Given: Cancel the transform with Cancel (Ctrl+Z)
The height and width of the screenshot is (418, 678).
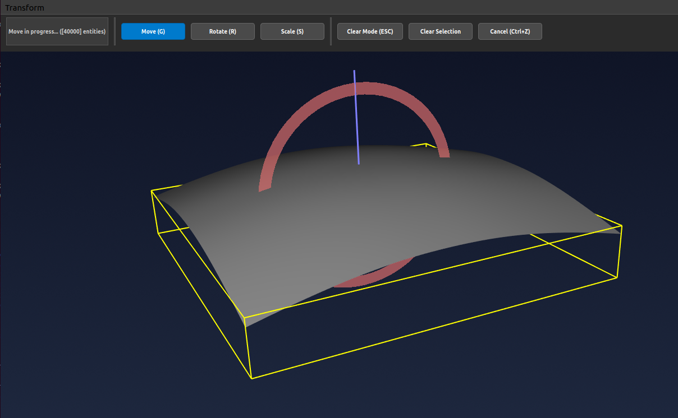Looking at the screenshot, I should [x=510, y=31].
